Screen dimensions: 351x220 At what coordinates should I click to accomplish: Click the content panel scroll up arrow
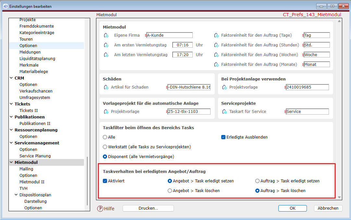click(339, 21)
